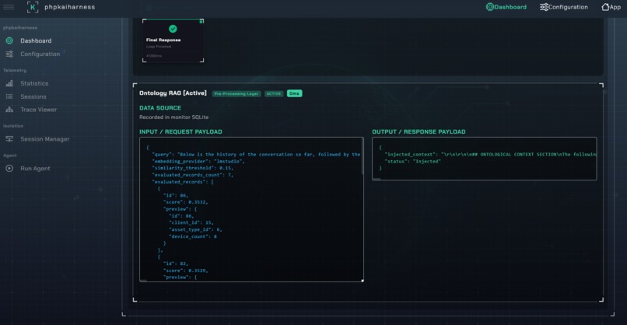The height and width of the screenshot is (325, 627).
Task: Click the "embedding_provider": "lmstudio" line
Action: point(198,161)
